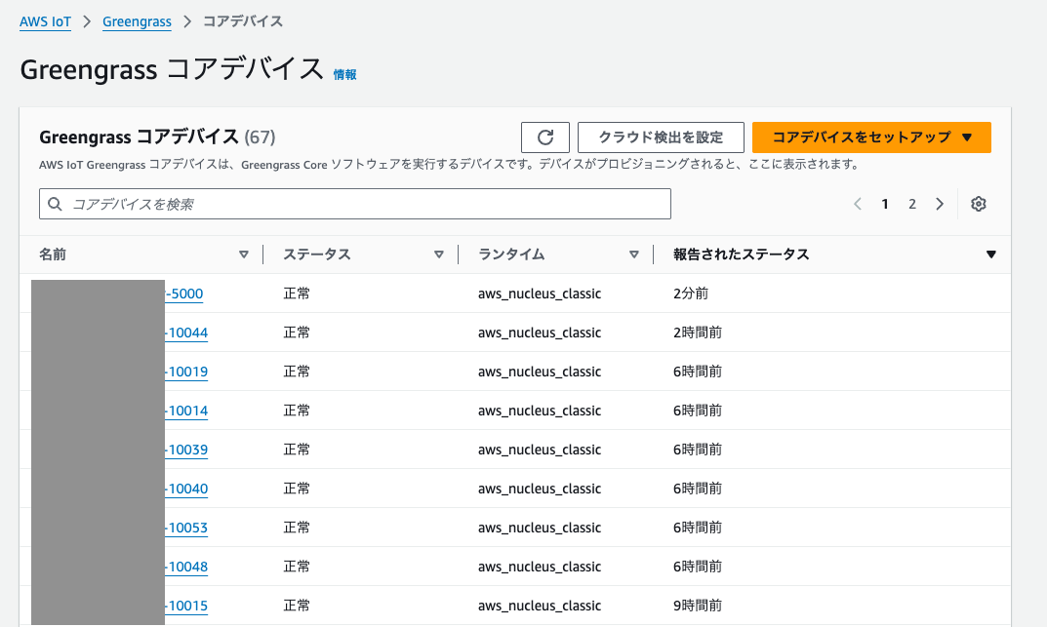The height and width of the screenshot is (627, 1047).
Task: Go to previous page arrow
Action: point(858,204)
